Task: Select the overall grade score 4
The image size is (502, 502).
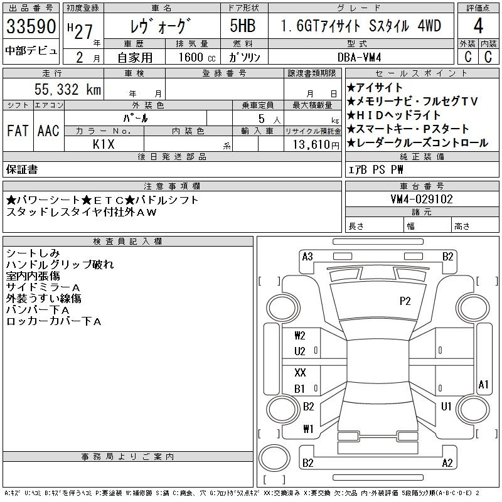Action: 478,27
